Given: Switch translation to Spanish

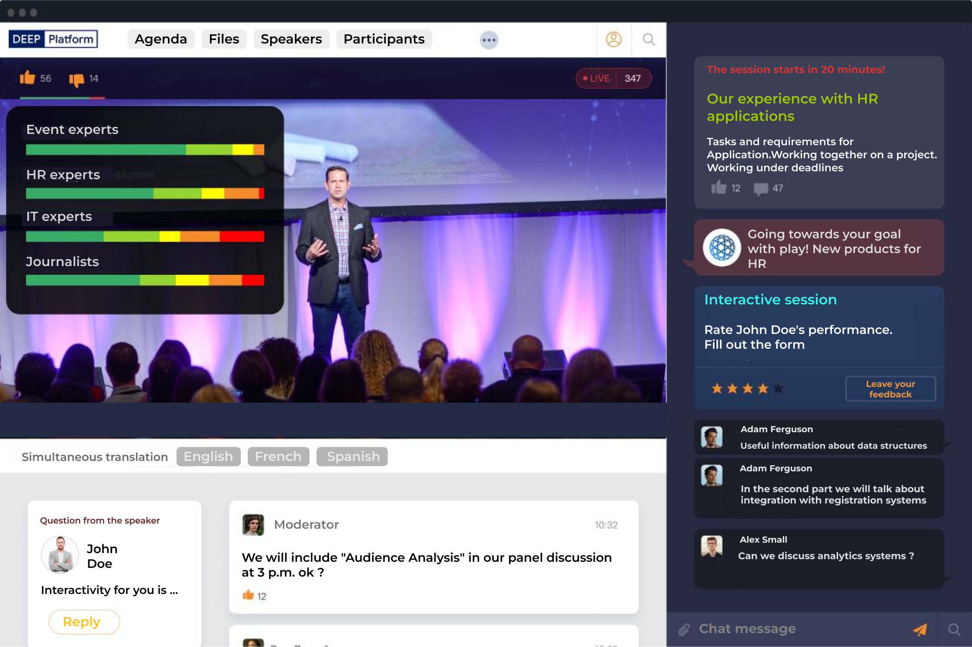Looking at the screenshot, I should pos(352,457).
